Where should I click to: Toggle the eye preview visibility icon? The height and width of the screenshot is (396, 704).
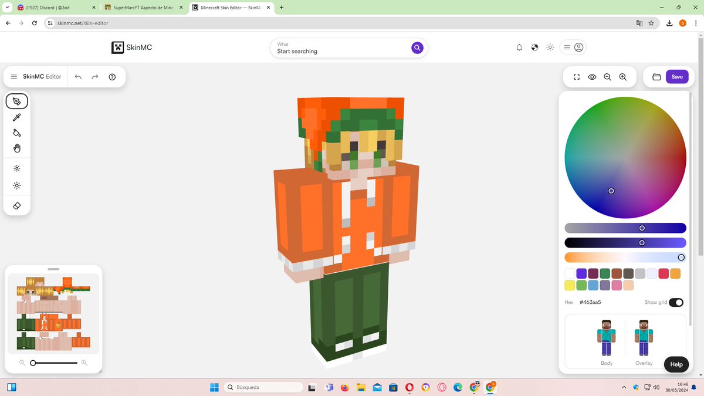pos(592,77)
